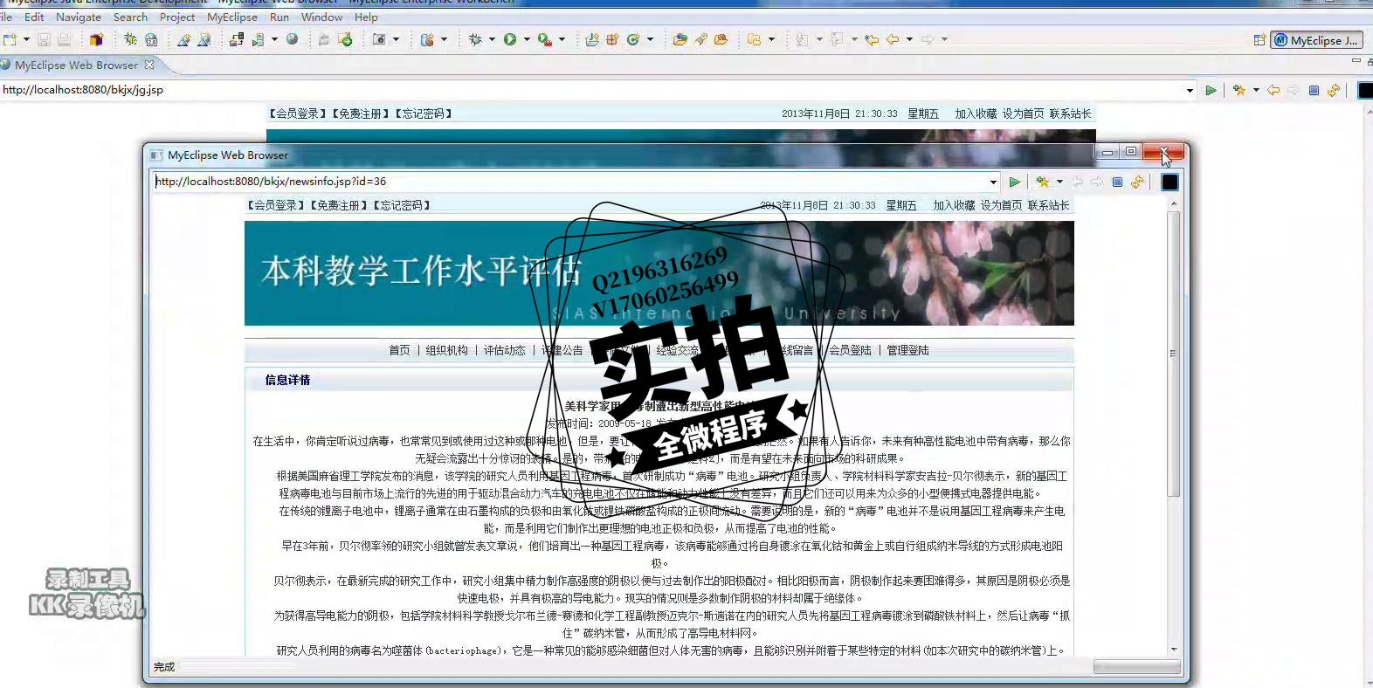Click the open task folder icon
Viewport: 1373px width, 688px height.
click(721, 39)
